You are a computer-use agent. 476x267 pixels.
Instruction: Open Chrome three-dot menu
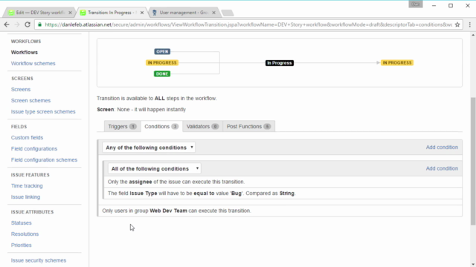coord(469,24)
